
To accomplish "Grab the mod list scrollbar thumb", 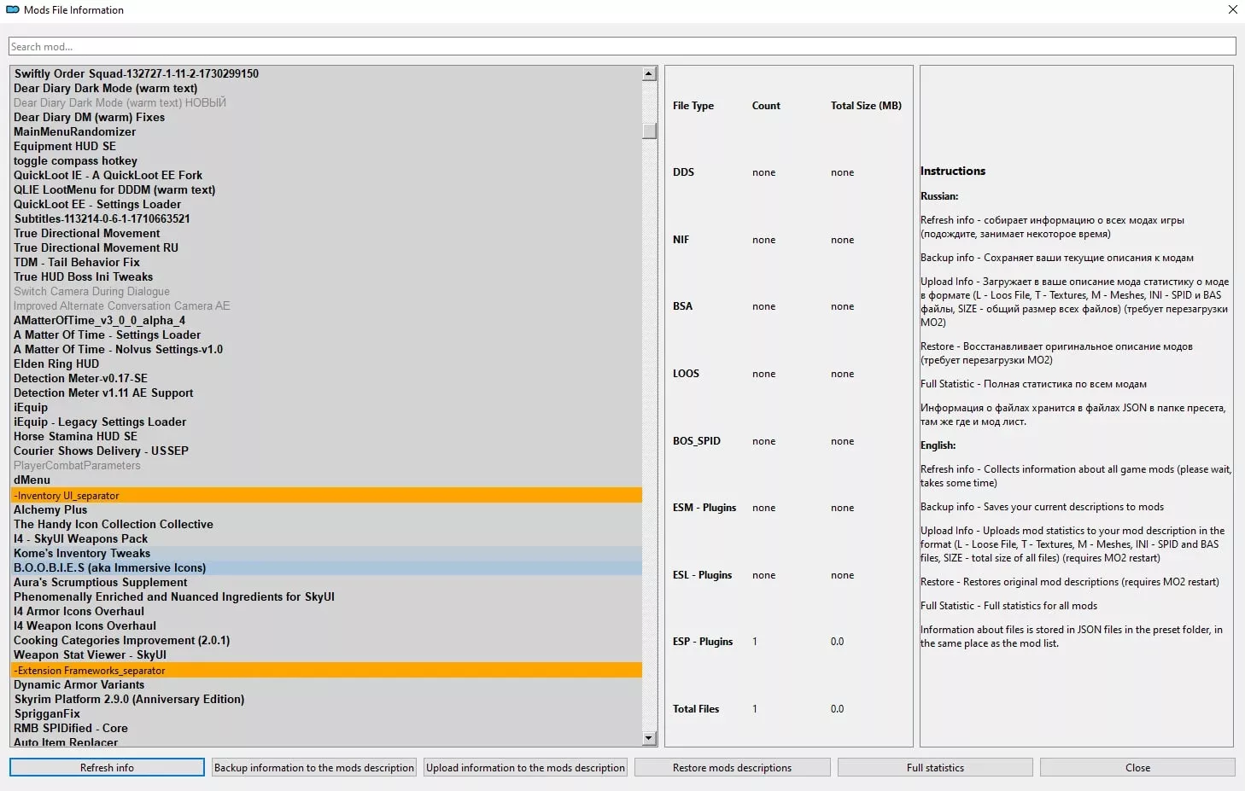I will 649,131.
